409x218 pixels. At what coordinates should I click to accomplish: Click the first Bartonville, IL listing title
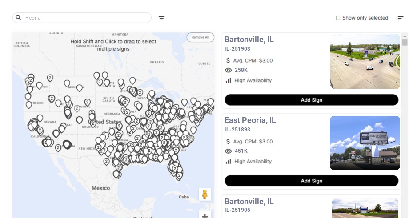coord(249,40)
